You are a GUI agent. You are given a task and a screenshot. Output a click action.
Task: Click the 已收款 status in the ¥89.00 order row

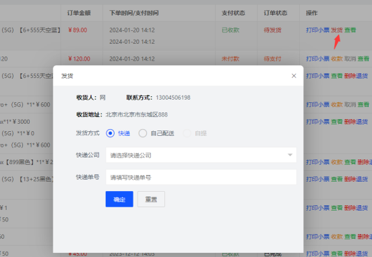(x=230, y=30)
